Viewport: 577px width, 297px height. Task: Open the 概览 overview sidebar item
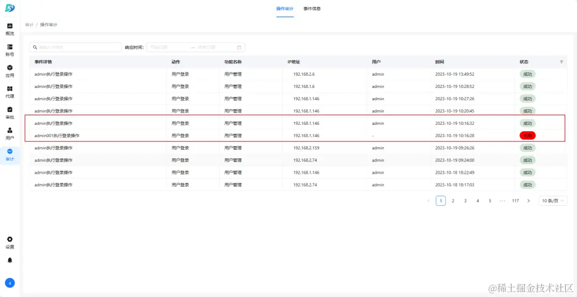pos(10,29)
